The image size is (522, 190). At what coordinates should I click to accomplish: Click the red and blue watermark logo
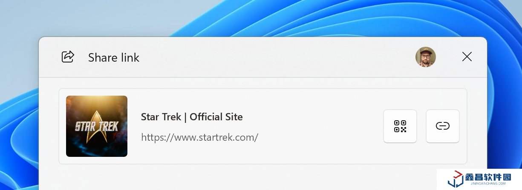(x=456, y=179)
